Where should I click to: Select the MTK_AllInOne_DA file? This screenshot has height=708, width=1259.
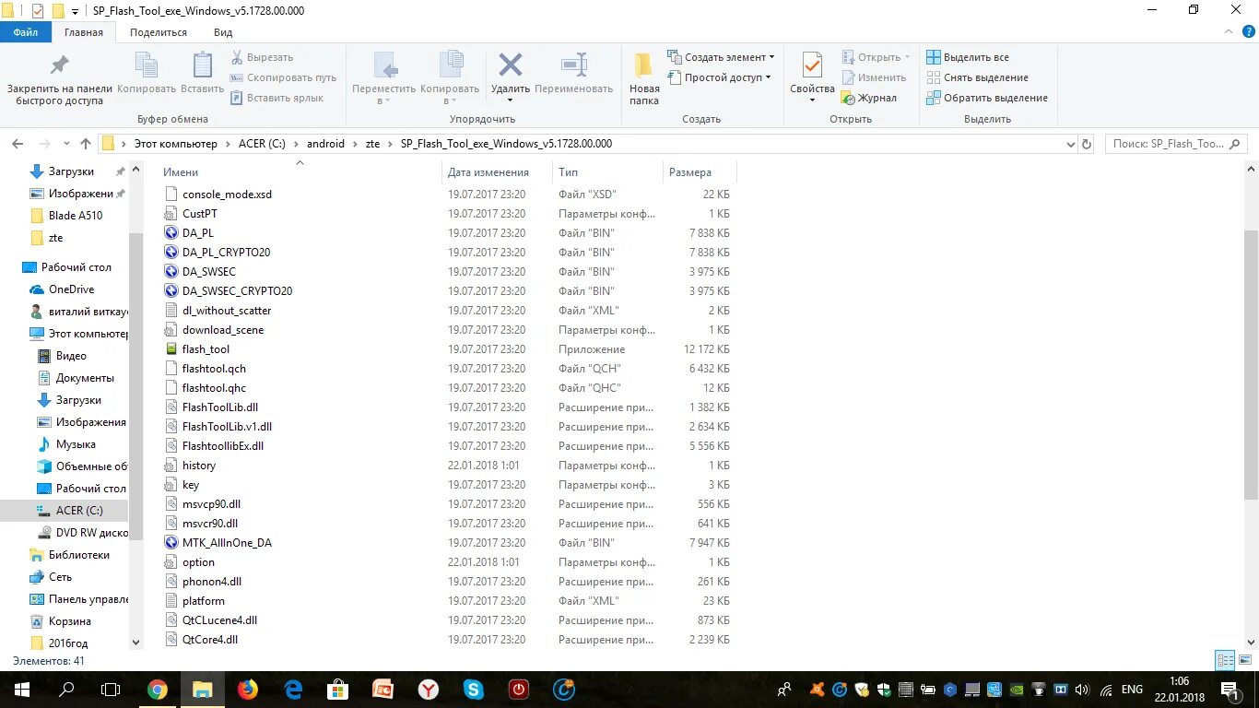click(227, 543)
